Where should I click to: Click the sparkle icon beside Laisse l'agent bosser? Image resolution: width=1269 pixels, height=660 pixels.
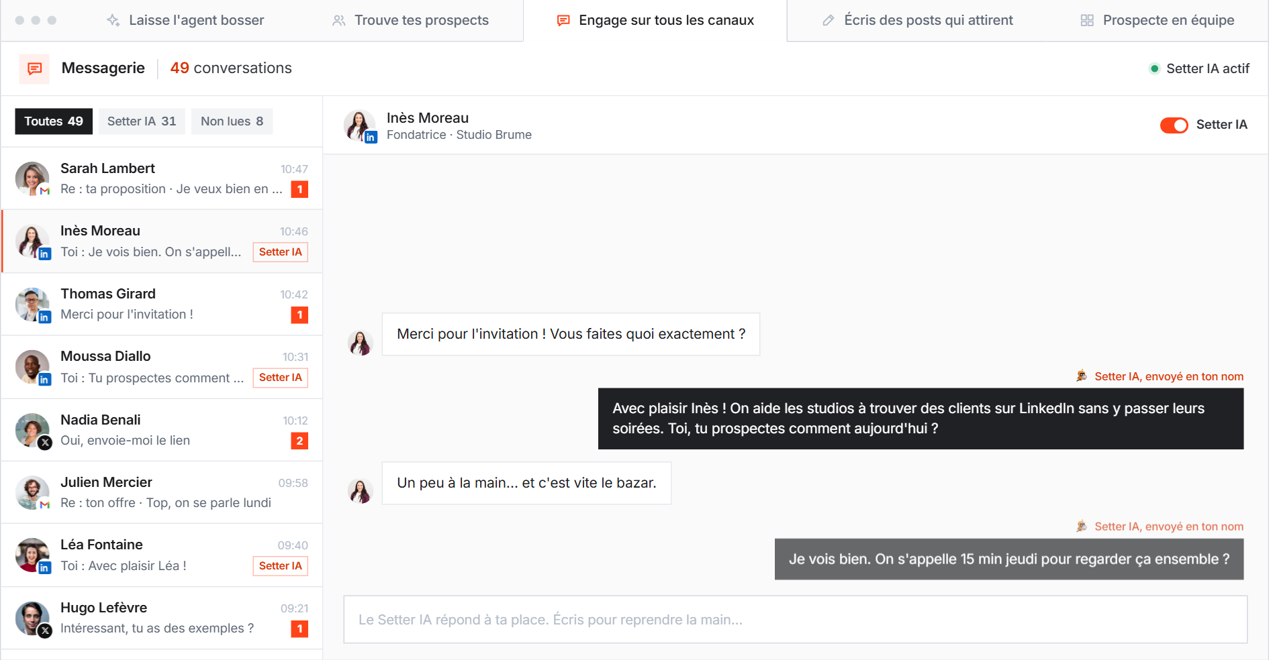[x=113, y=20]
